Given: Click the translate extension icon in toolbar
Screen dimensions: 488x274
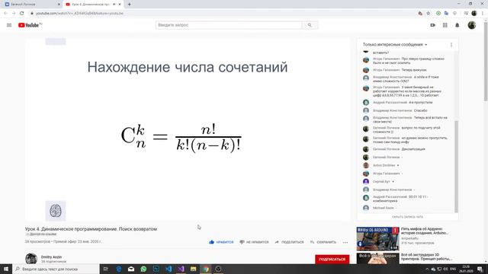Looking at the screenshot, I should coord(446,14).
